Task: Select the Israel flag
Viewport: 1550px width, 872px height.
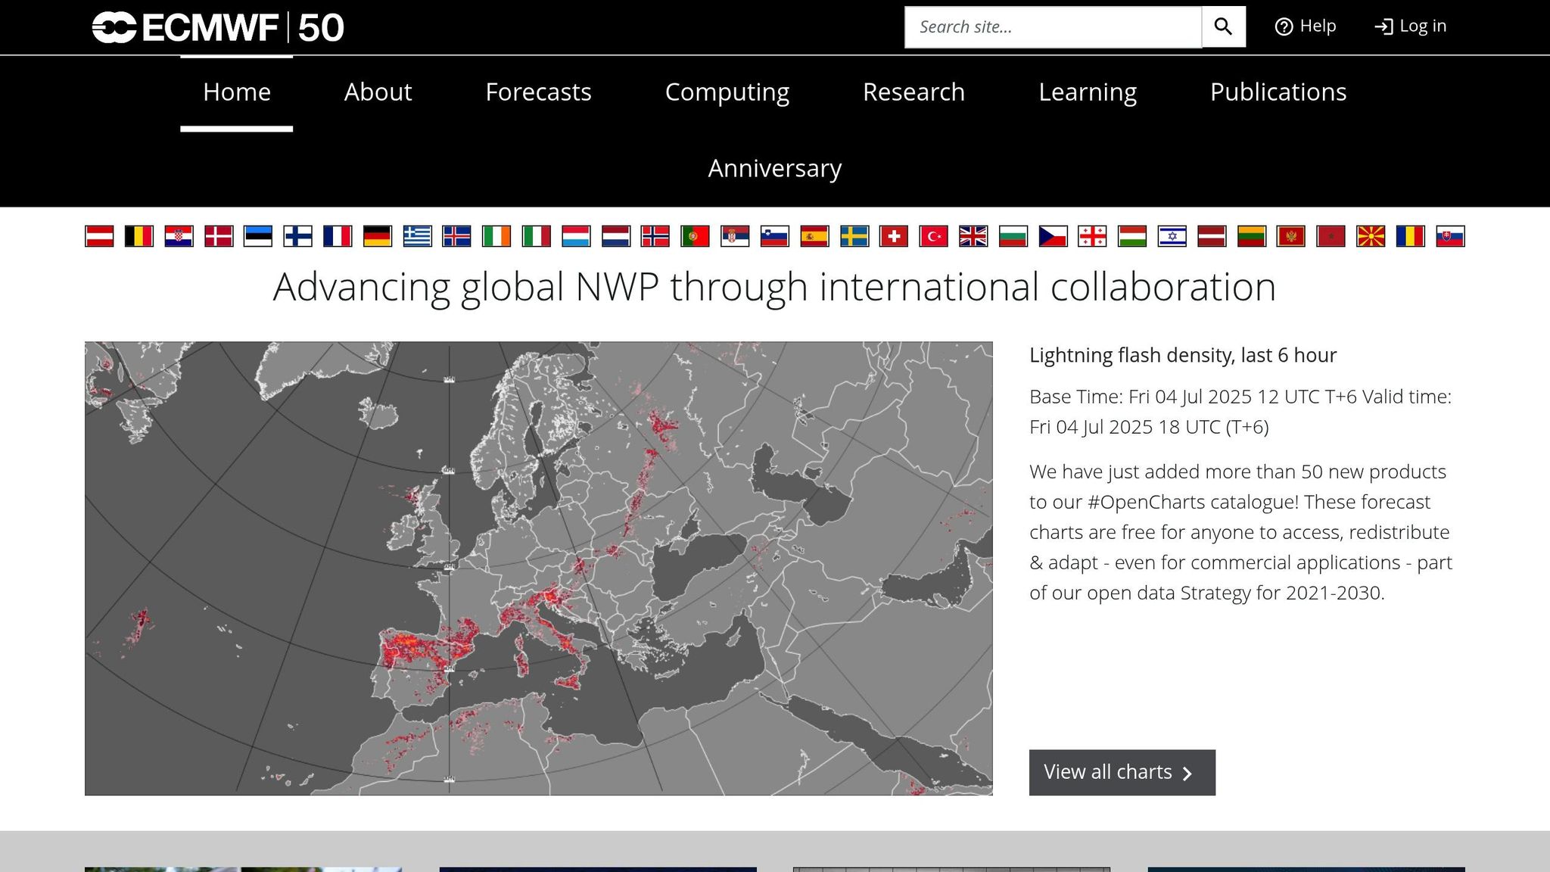Action: 1172,236
